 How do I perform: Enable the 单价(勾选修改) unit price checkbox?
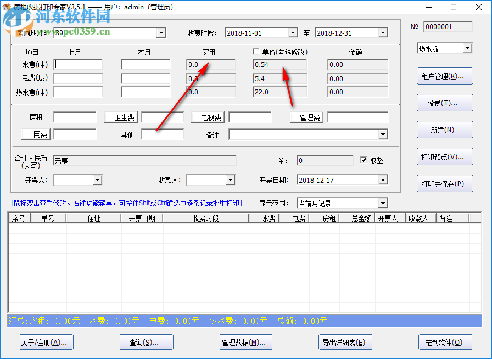tap(256, 52)
